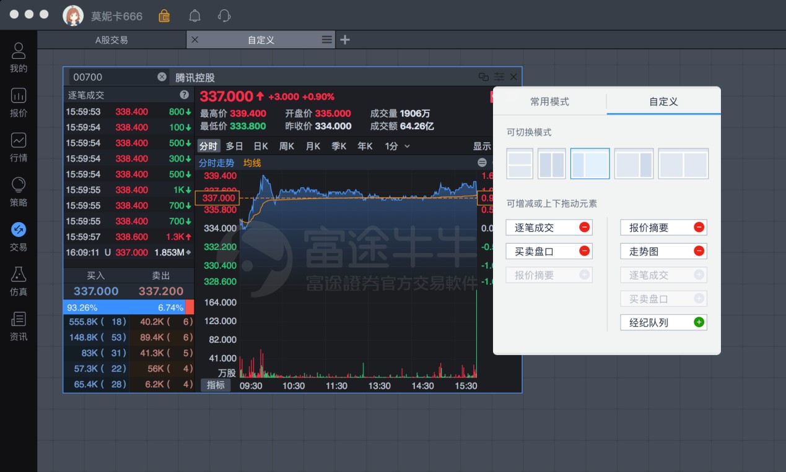Collapse the chart options circle button
Image resolution: width=786 pixels, height=472 pixels.
481,162
